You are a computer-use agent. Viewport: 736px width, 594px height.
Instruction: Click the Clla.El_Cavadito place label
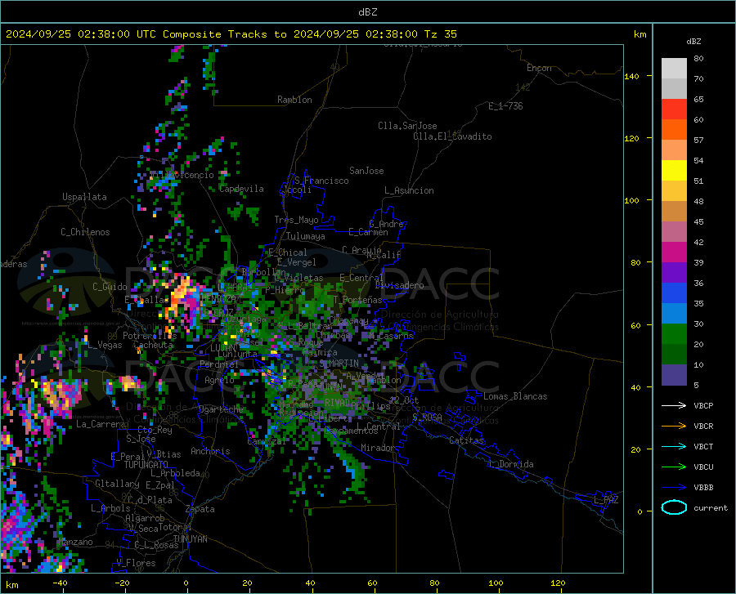coord(452,136)
